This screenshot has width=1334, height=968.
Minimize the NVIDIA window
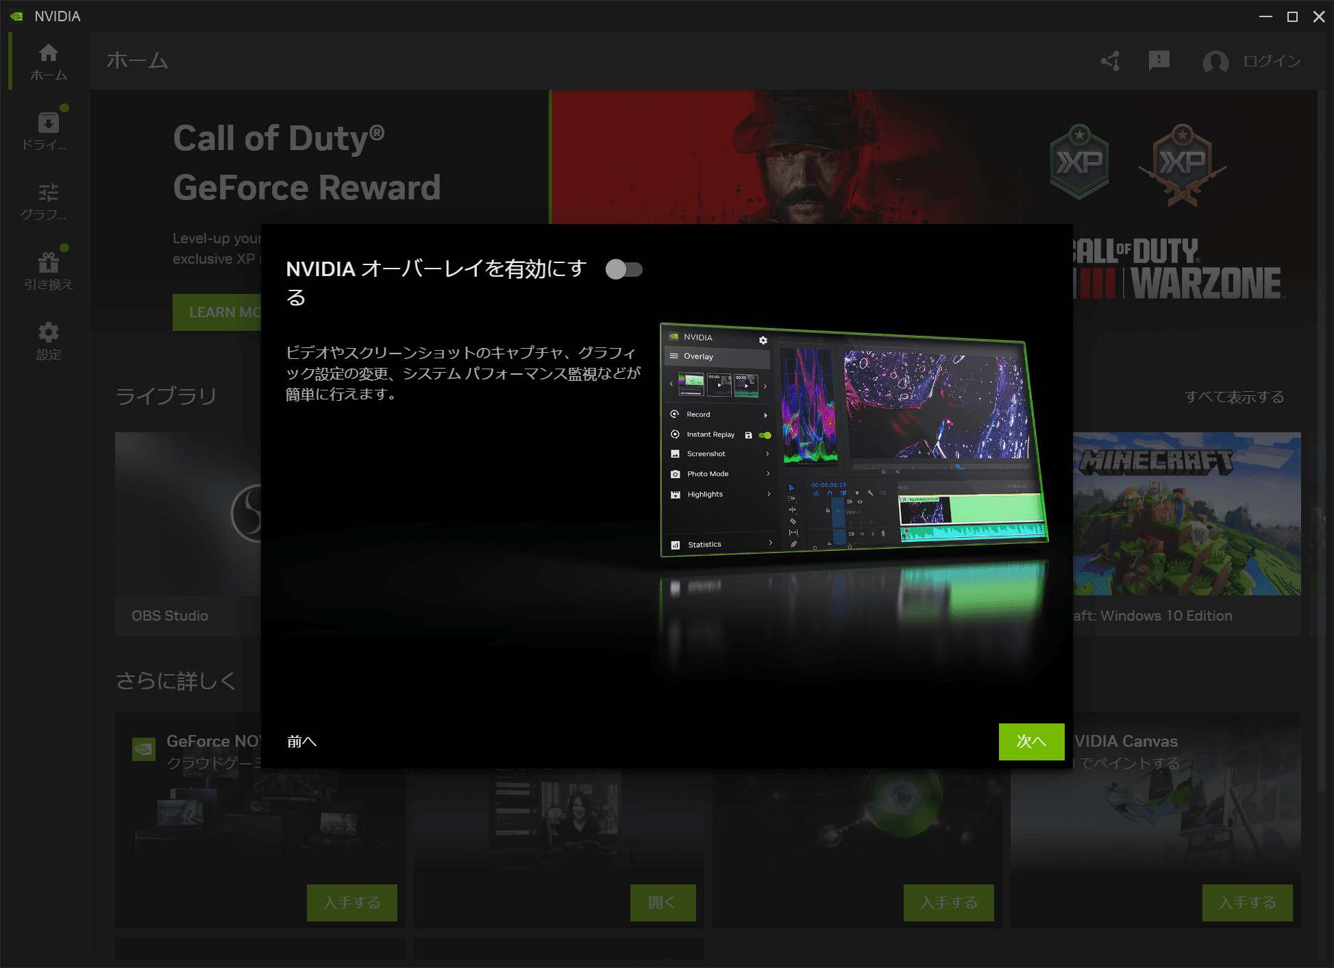pyautogui.click(x=1265, y=16)
